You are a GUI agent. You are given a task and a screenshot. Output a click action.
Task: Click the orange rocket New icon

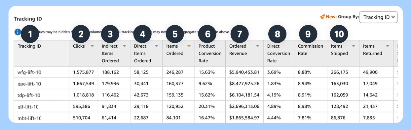322,17
